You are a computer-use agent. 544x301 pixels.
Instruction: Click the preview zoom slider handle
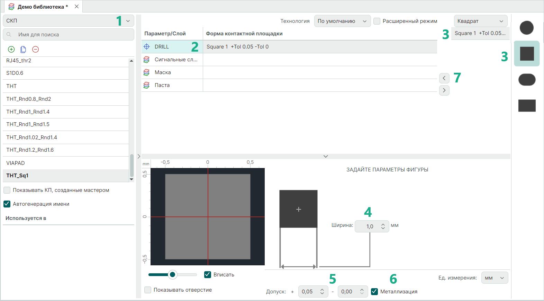172,275
